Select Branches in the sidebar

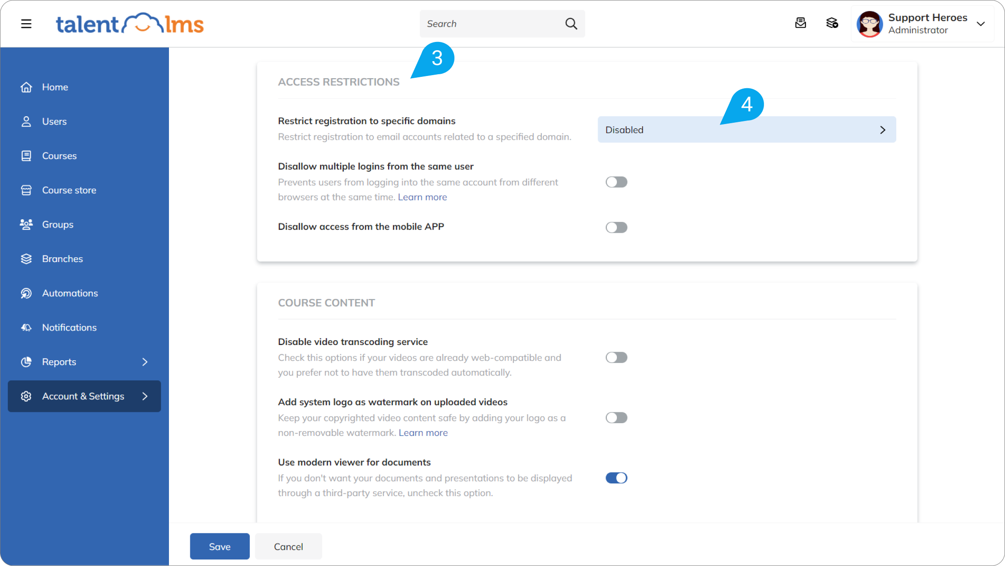[62, 259]
